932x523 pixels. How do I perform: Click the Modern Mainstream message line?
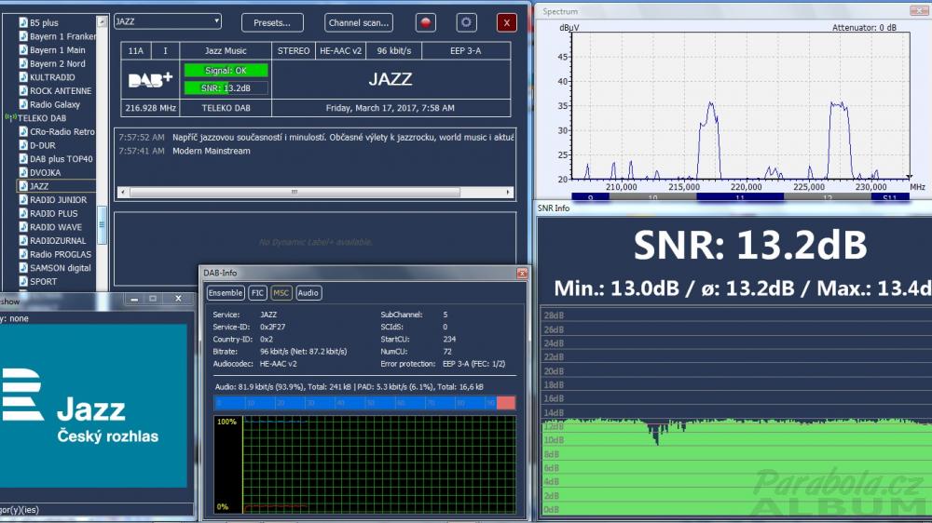(x=211, y=151)
